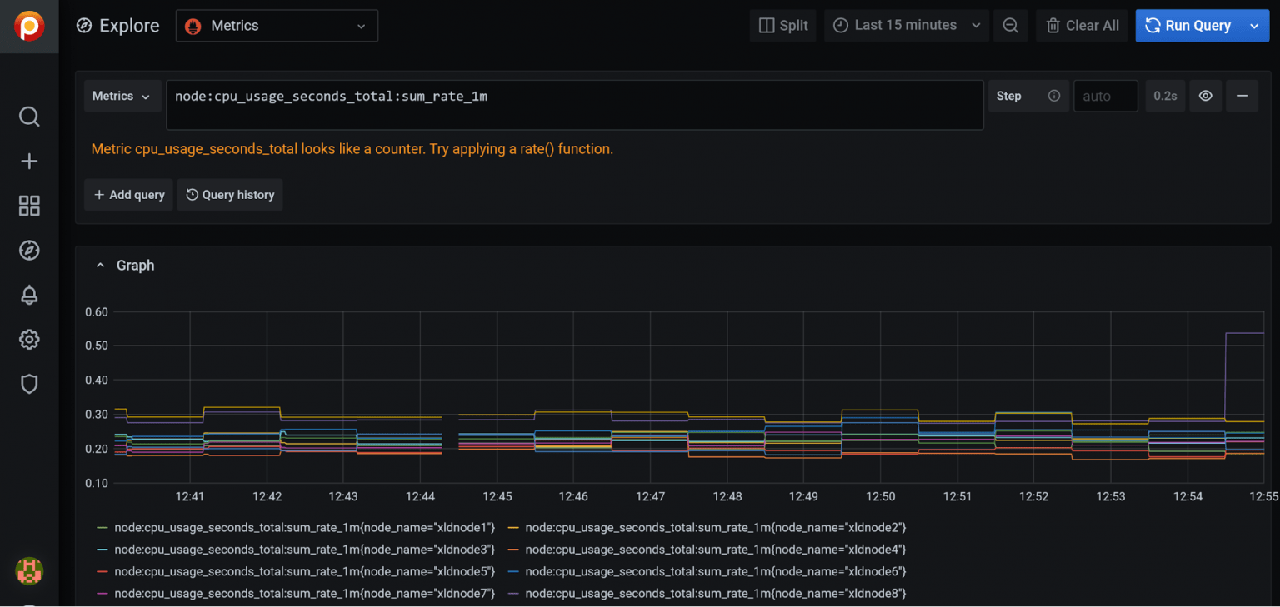This screenshot has width=1280, height=607.
Task: Open Alerting bell icon in sidebar
Action: pyautogui.click(x=29, y=295)
